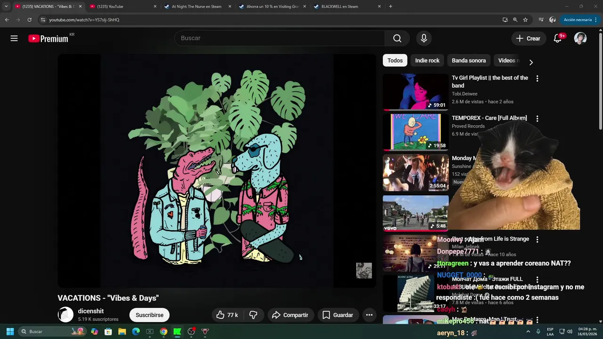Screen dimensions: 603x339
Task: Go forward in browser history
Action: [x=18, y=20]
